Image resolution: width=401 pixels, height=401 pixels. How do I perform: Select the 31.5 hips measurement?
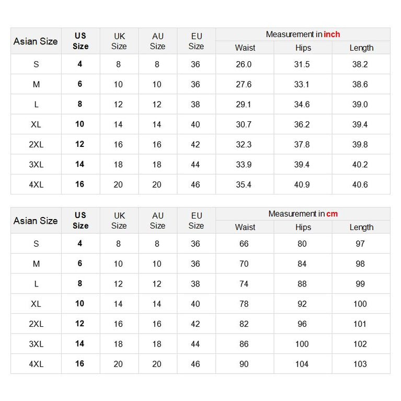[x=302, y=64]
